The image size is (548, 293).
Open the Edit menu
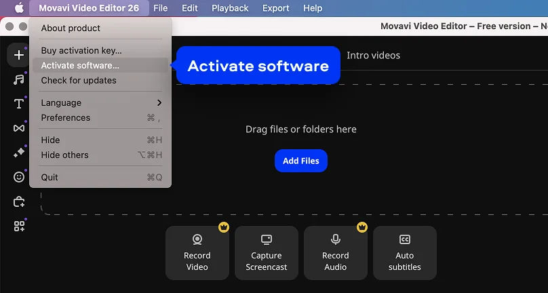[x=190, y=8]
